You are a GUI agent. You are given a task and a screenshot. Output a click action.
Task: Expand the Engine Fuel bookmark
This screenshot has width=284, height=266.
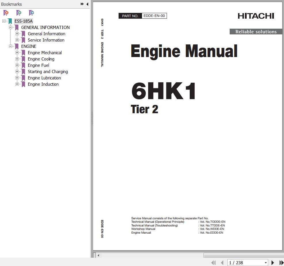[x=17, y=65]
